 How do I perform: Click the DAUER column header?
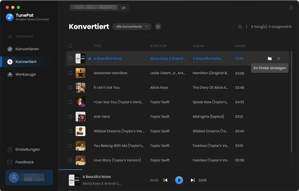click(240, 46)
